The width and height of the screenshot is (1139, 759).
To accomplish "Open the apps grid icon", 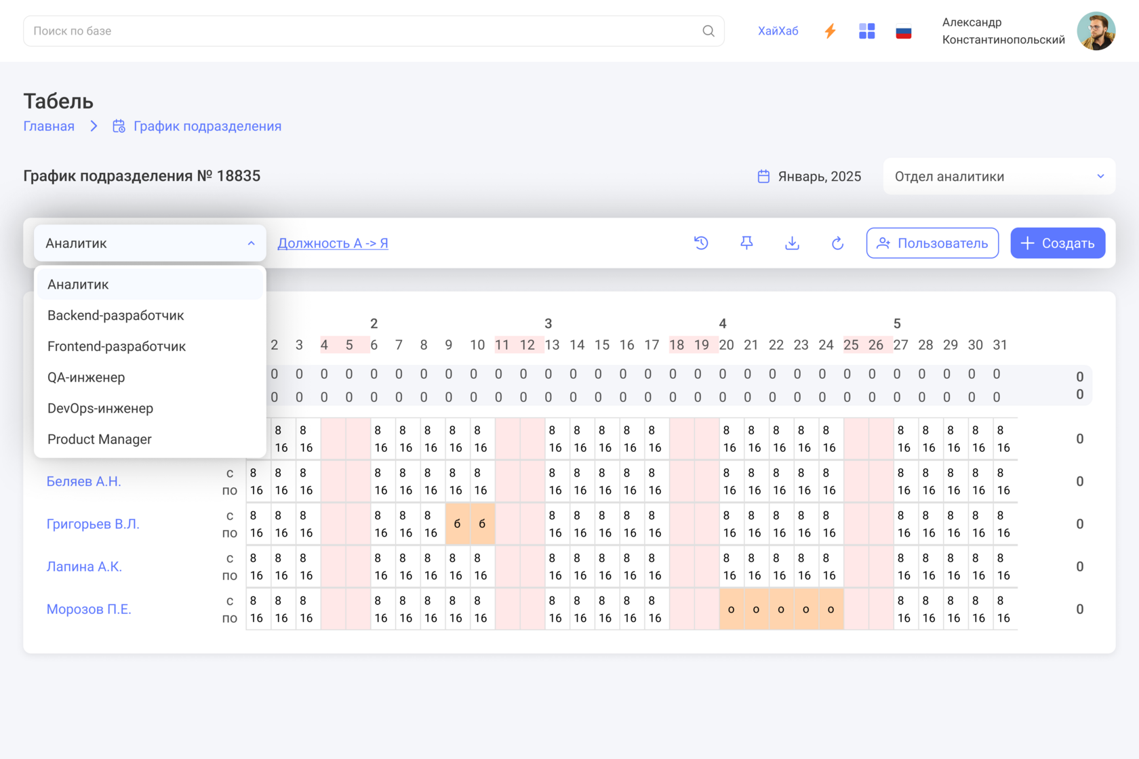I will 866,31.
